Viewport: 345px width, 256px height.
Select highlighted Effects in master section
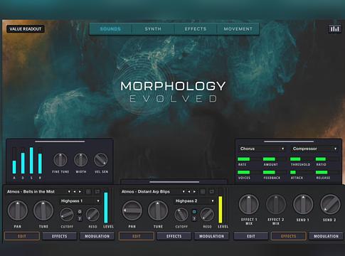coord(289,236)
